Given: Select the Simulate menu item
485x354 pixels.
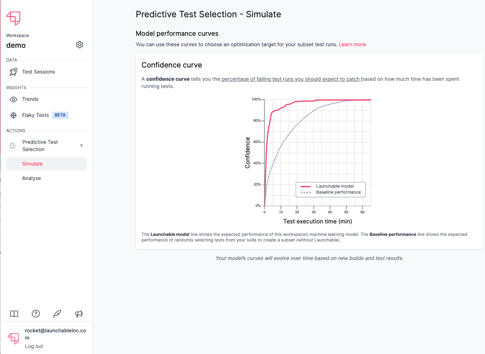Looking at the screenshot, I should (x=33, y=164).
